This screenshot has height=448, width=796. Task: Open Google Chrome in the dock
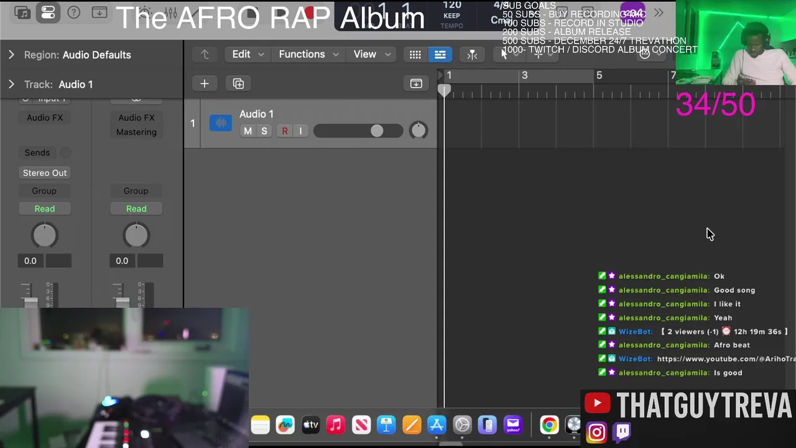click(549, 425)
